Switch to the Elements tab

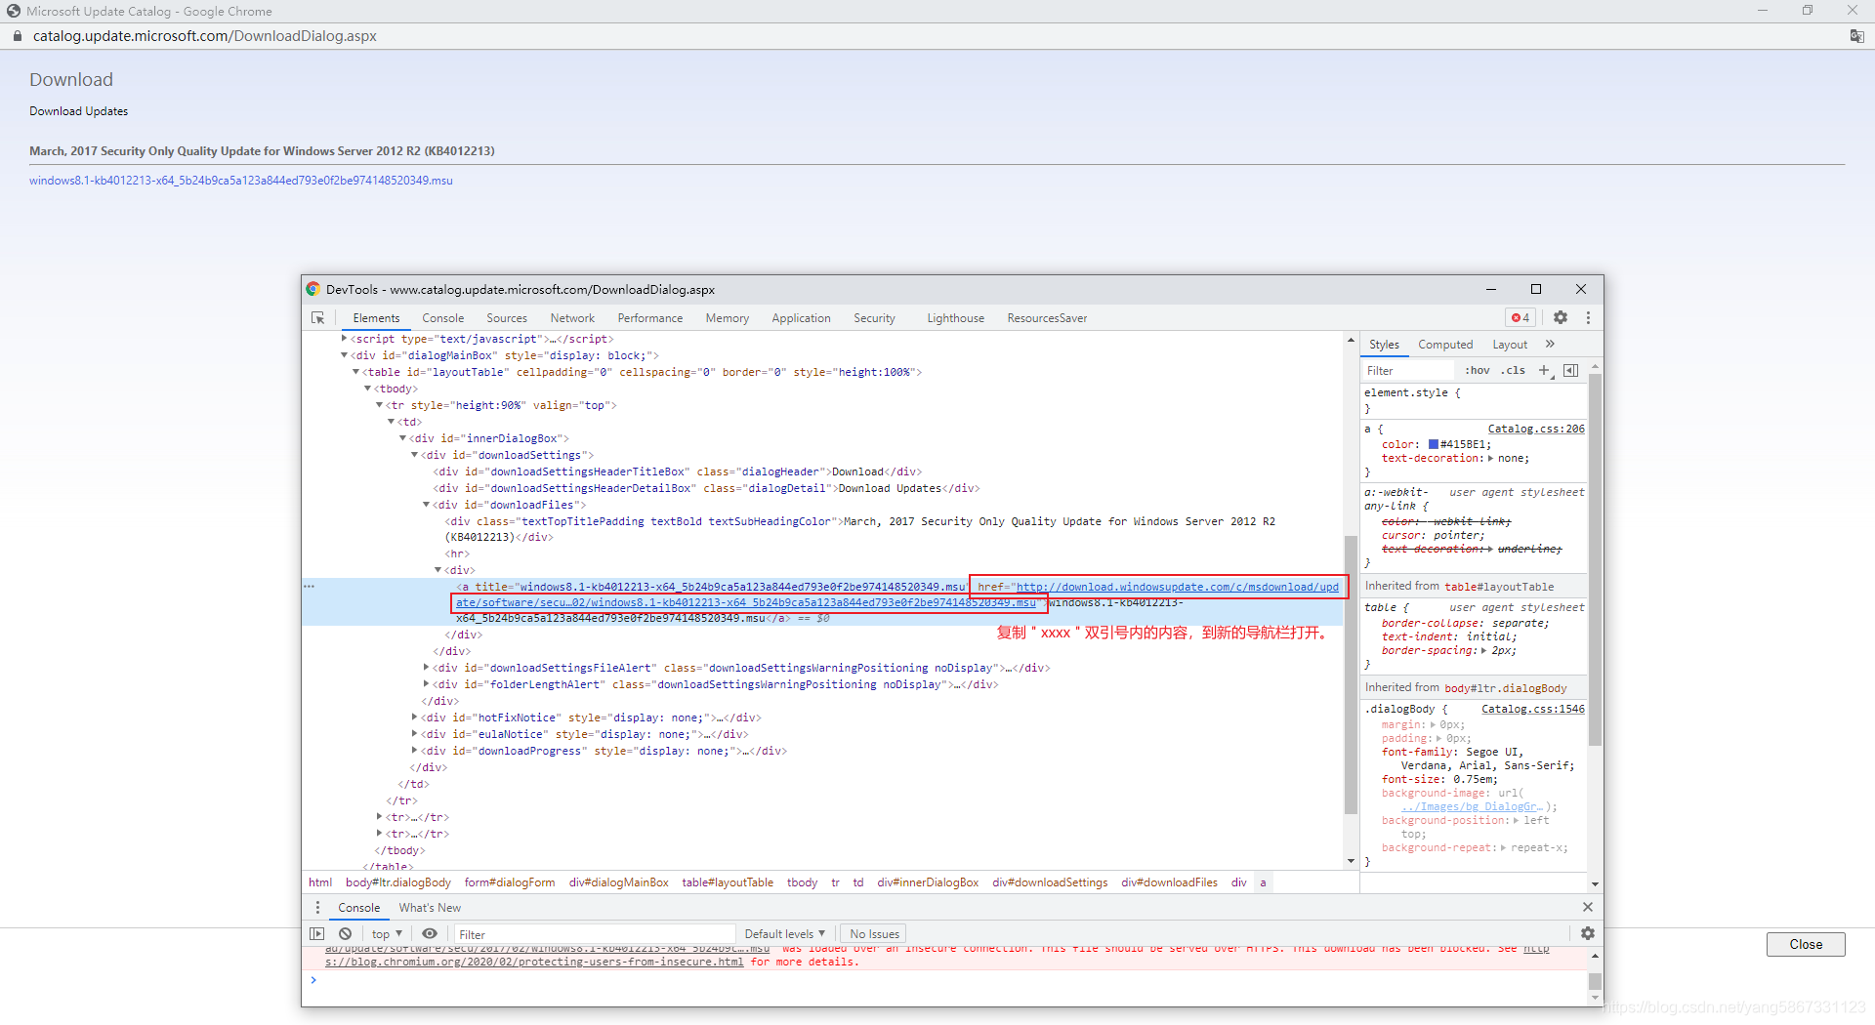pyautogui.click(x=376, y=318)
